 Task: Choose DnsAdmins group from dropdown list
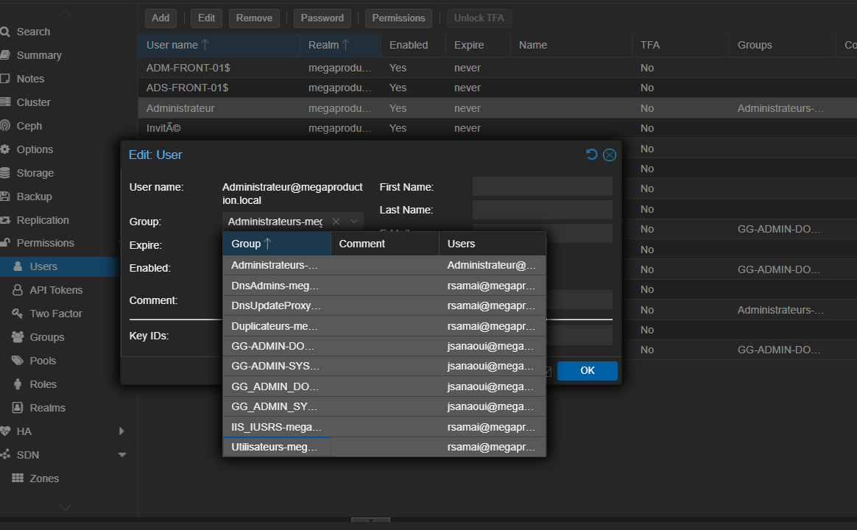pos(275,286)
